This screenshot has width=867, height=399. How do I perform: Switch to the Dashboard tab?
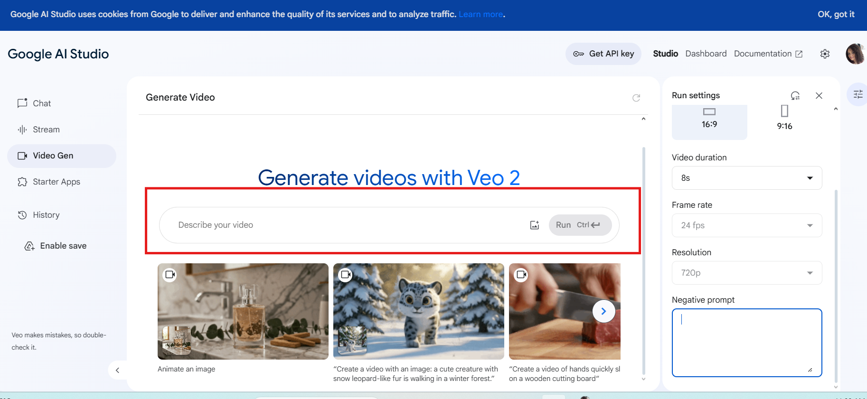[x=706, y=54]
